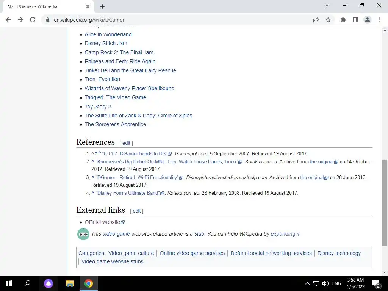Open Video game culture category
The height and width of the screenshot is (291, 388).
(x=131, y=253)
